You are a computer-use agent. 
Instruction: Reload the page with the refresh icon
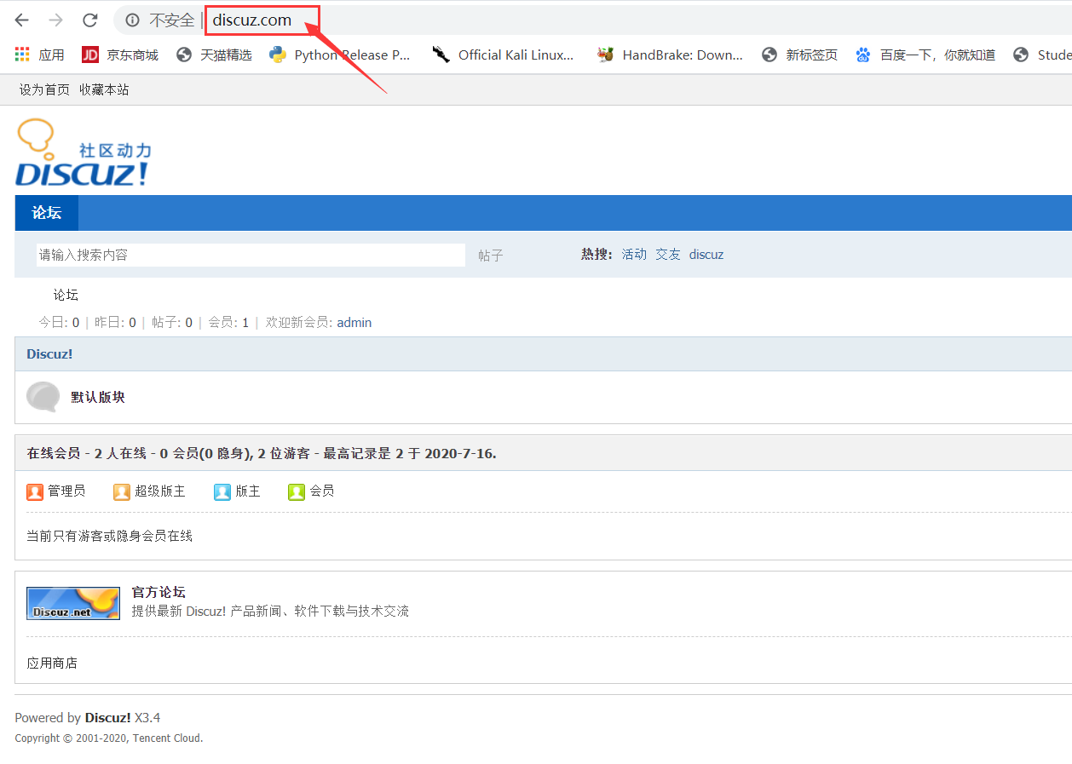pos(89,20)
